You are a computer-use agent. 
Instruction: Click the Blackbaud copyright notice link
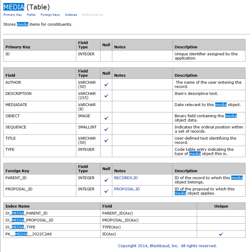[x=167, y=246]
